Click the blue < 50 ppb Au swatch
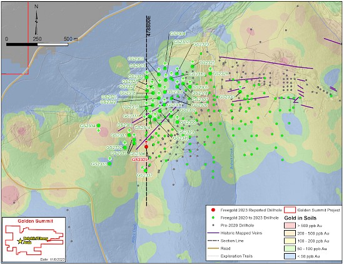This screenshot has height=265, width=344. (290, 256)
